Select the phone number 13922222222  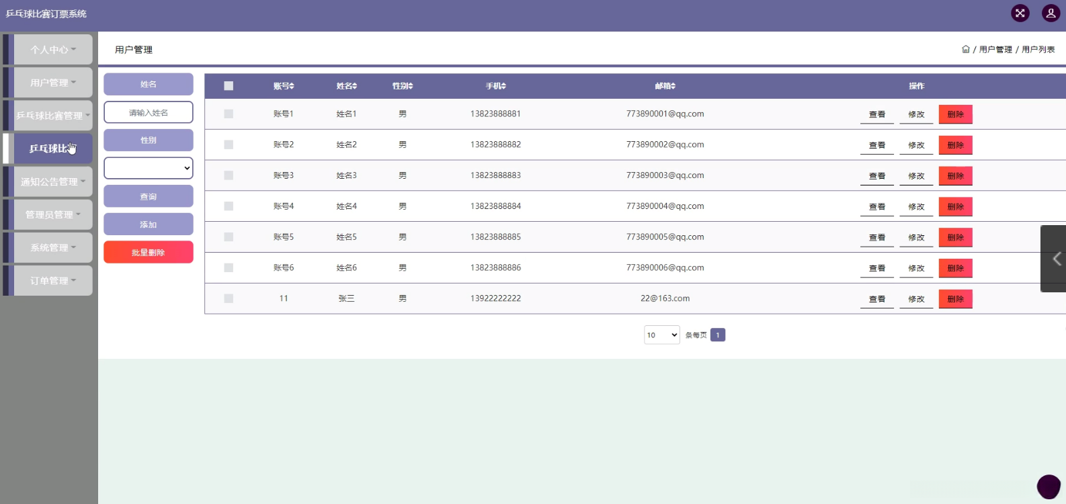coord(496,298)
